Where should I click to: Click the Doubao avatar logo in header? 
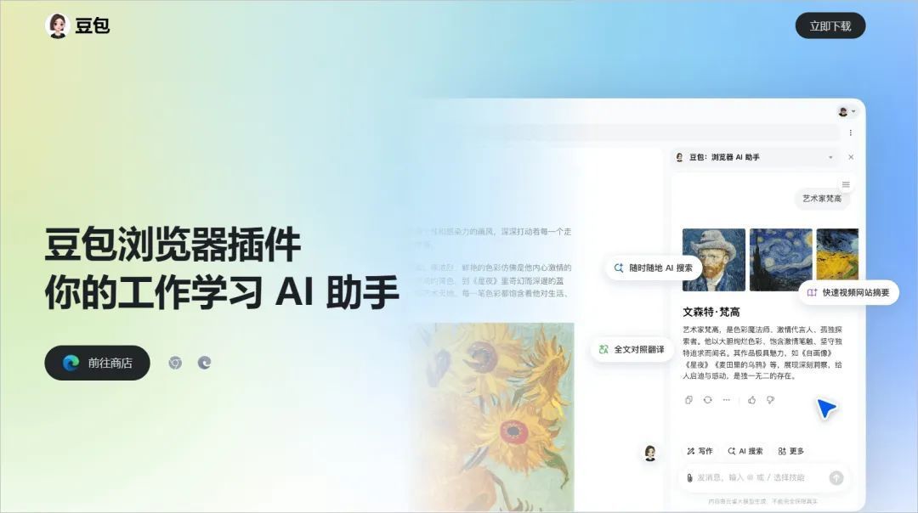tap(58, 25)
